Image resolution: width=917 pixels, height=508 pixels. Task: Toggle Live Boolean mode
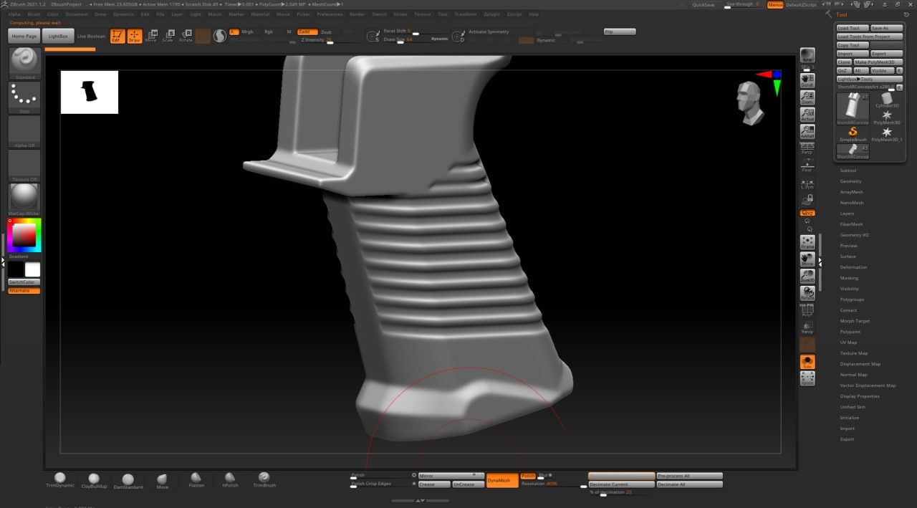91,36
